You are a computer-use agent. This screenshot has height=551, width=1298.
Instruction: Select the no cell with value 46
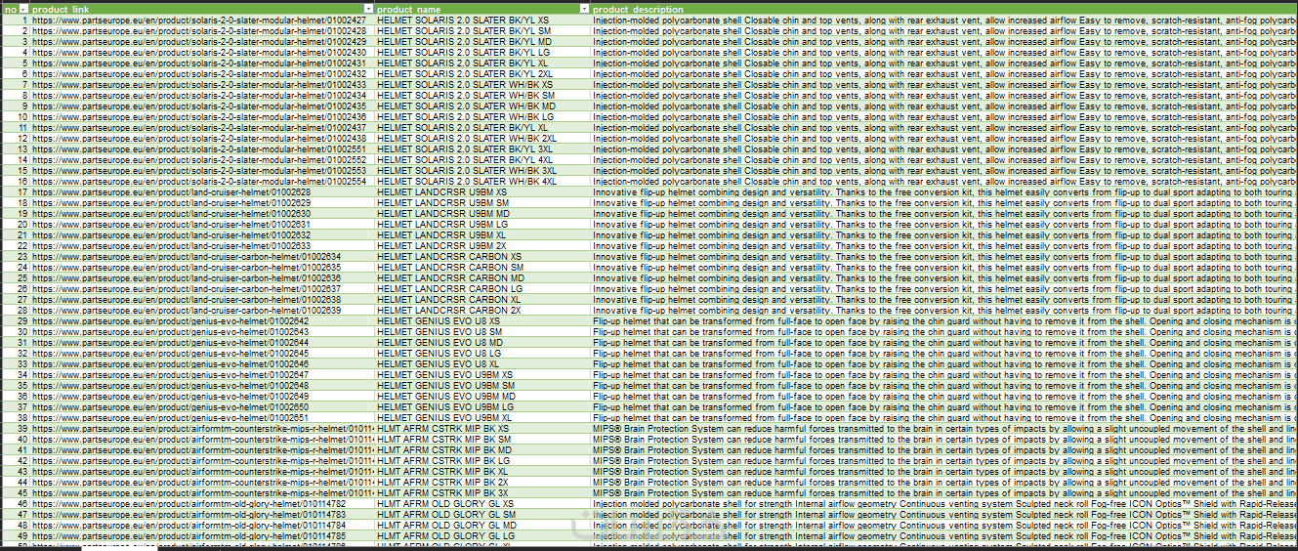click(16, 503)
